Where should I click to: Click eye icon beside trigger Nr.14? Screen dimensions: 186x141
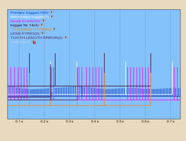[x=42, y=25]
